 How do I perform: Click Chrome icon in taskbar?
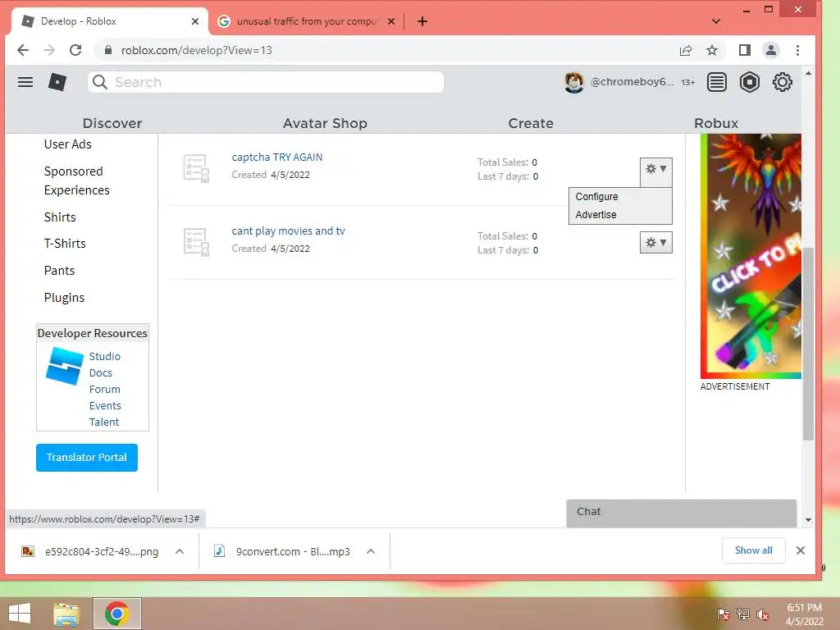tap(117, 614)
